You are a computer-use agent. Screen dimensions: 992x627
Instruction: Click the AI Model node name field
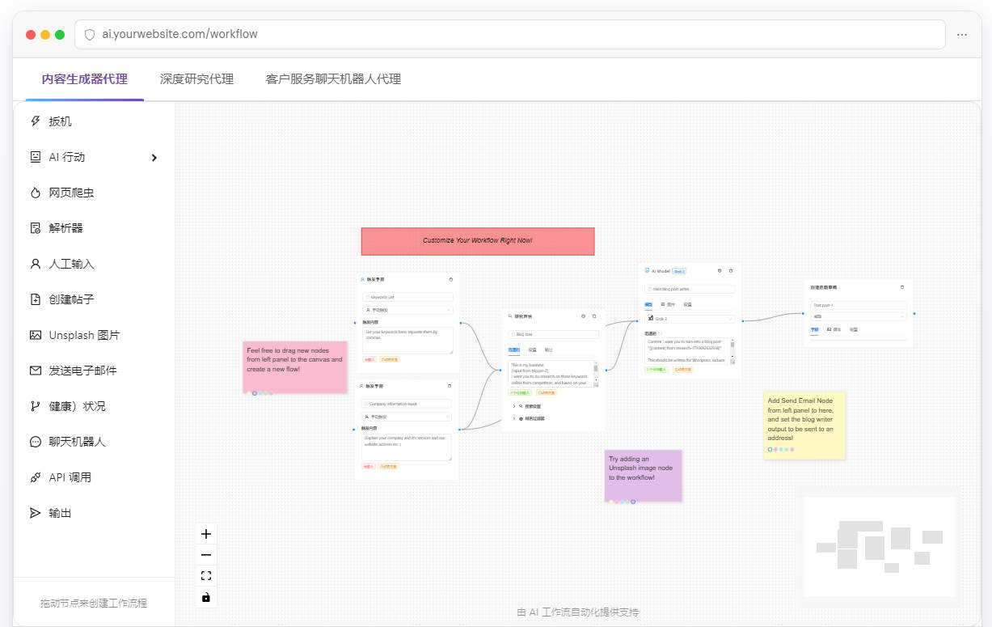pyautogui.click(x=690, y=289)
